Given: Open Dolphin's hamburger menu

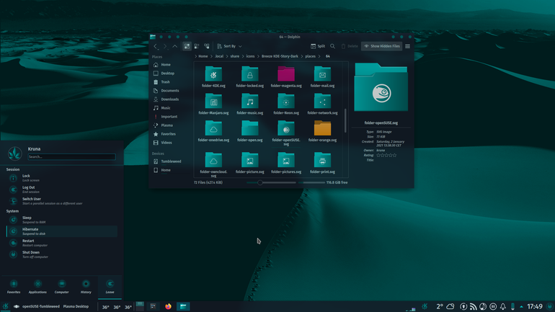Looking at the screenshot, I should pyautogui.click(x=407, y=46).
